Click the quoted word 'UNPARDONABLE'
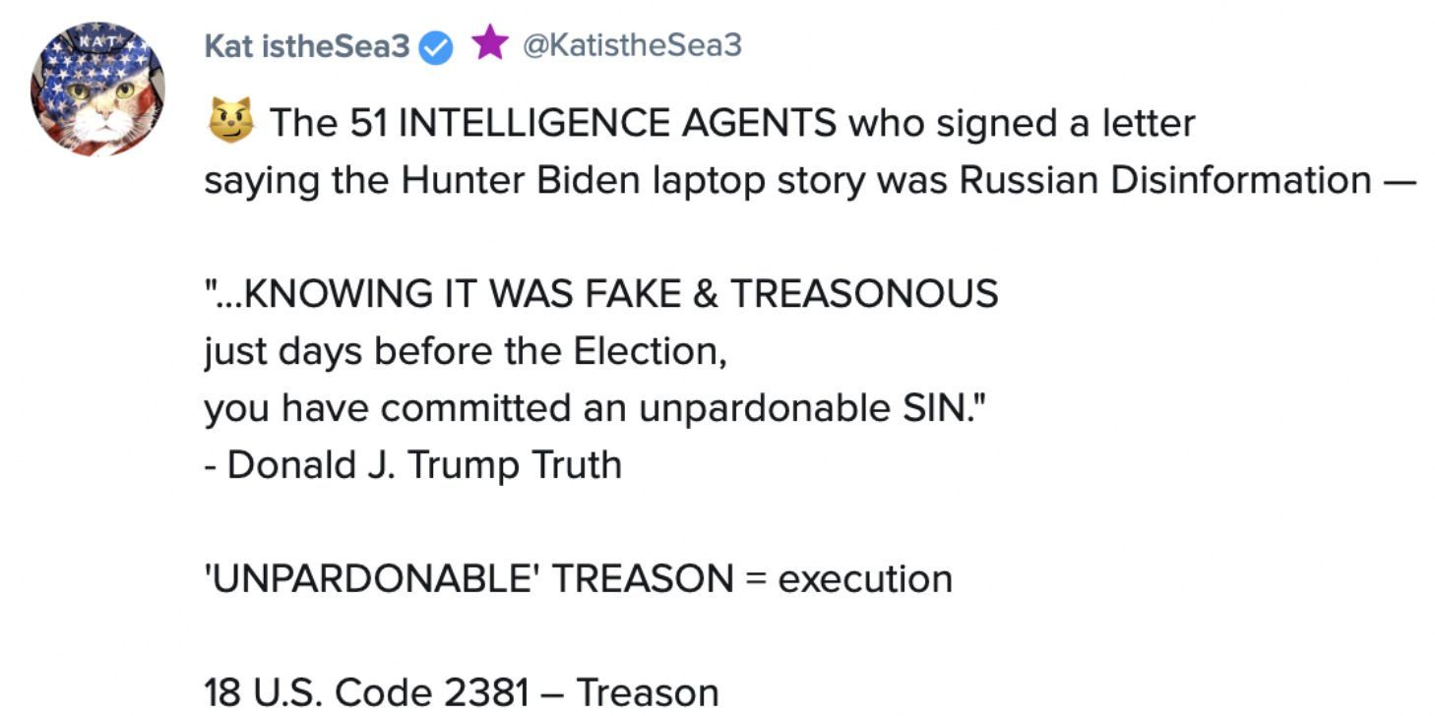 (372, 578)
